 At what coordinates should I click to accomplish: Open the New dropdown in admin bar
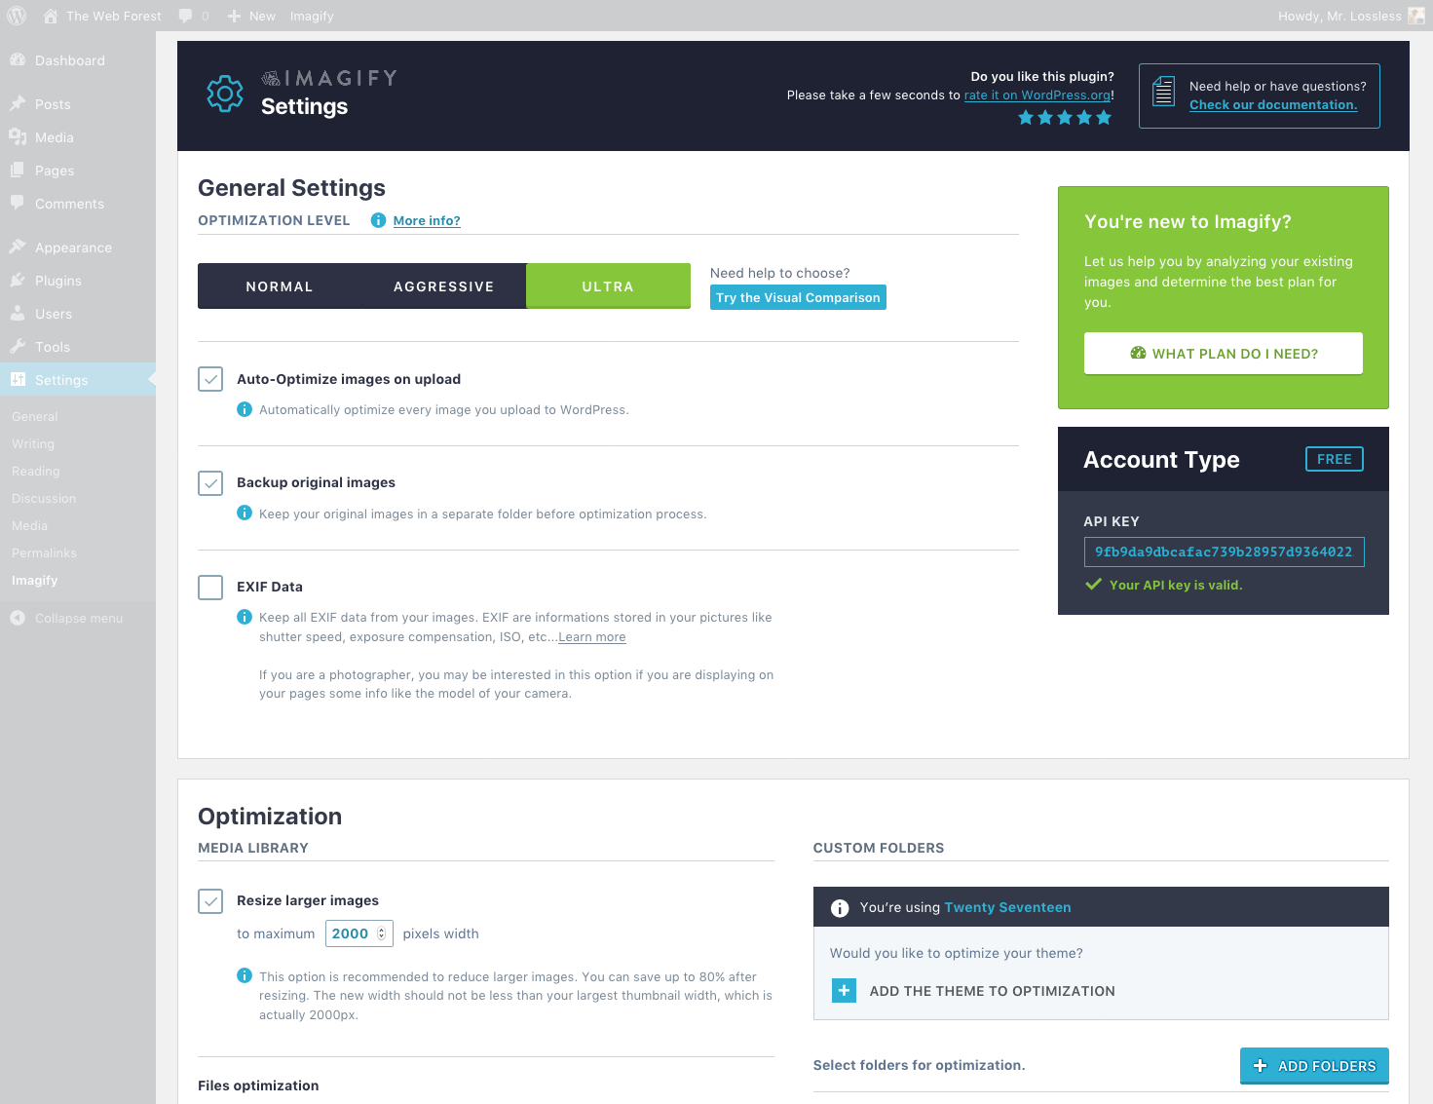click(252, 16)
